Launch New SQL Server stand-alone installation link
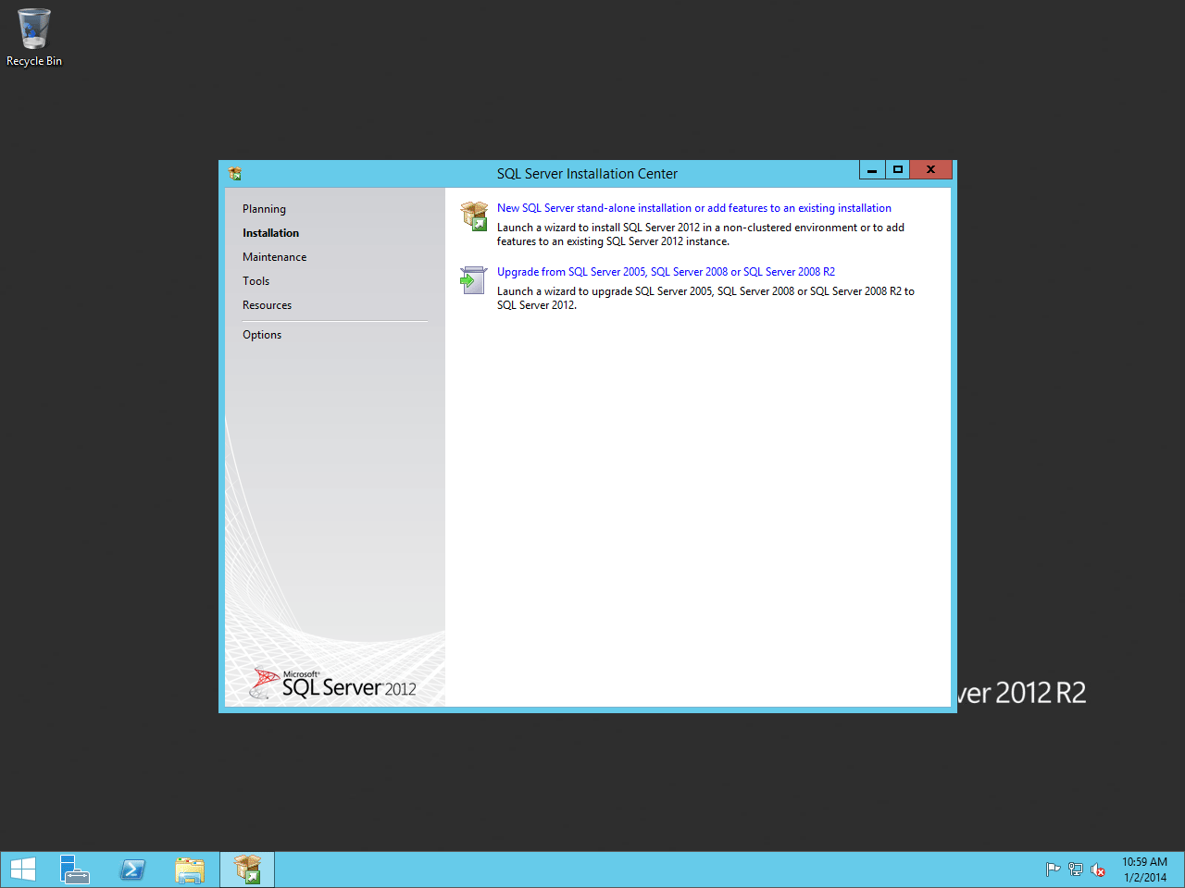 coord(694,208)
